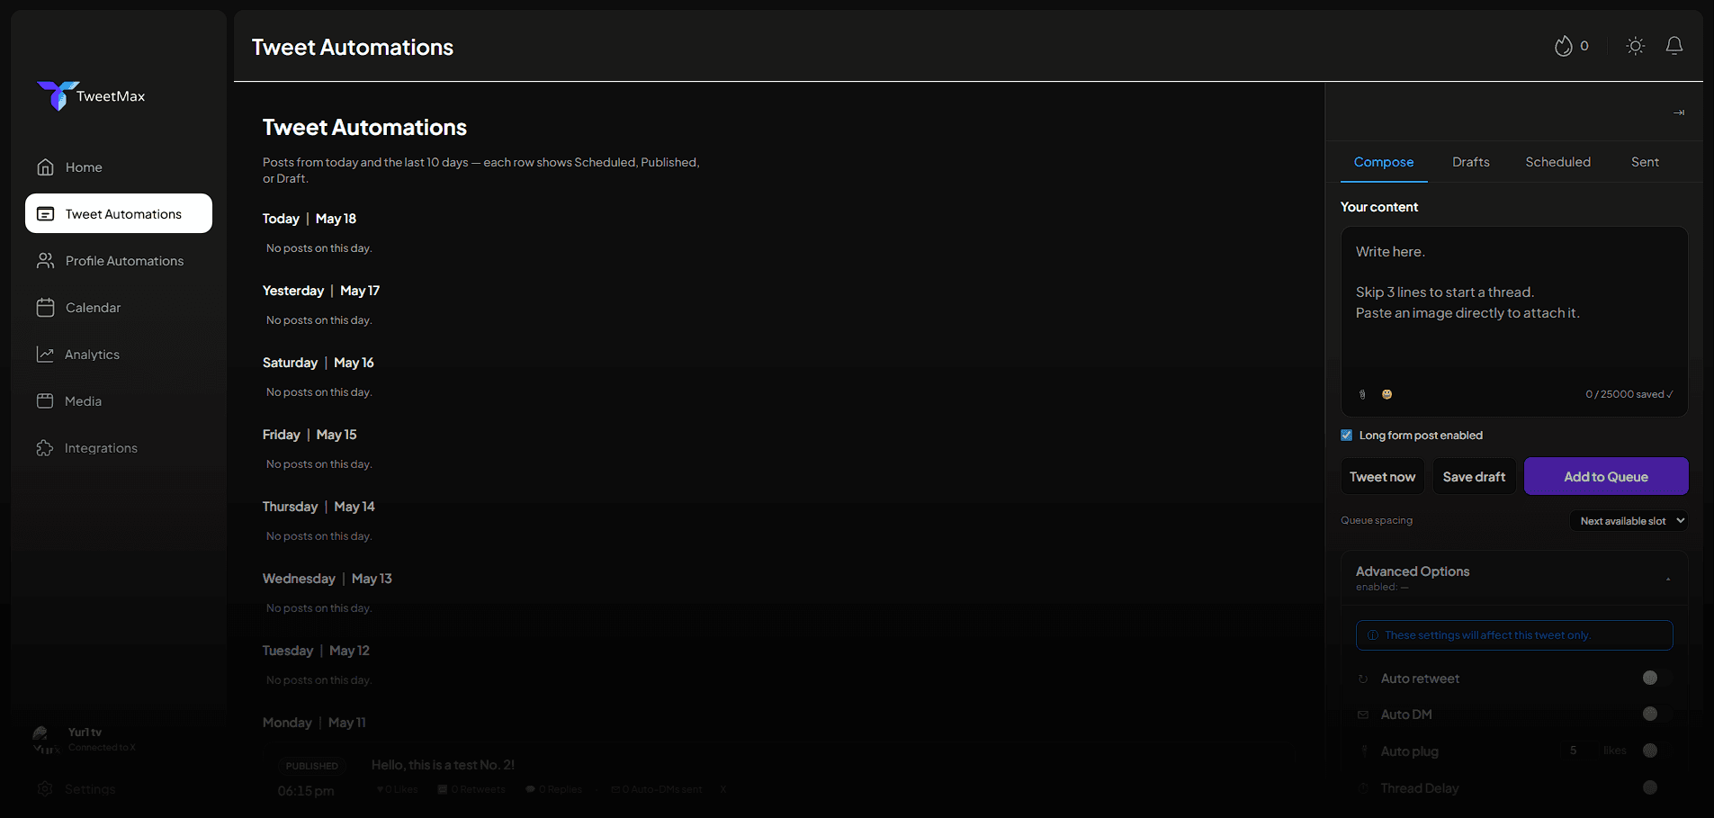Open notifications bell

1674,46
